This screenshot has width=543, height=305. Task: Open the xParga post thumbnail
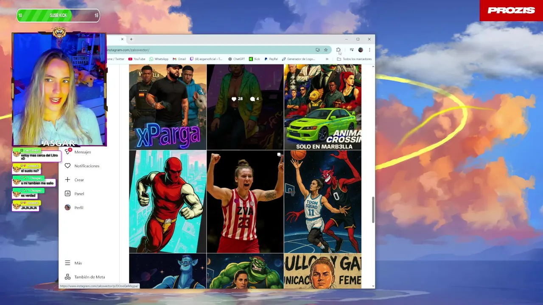[168, 107]
